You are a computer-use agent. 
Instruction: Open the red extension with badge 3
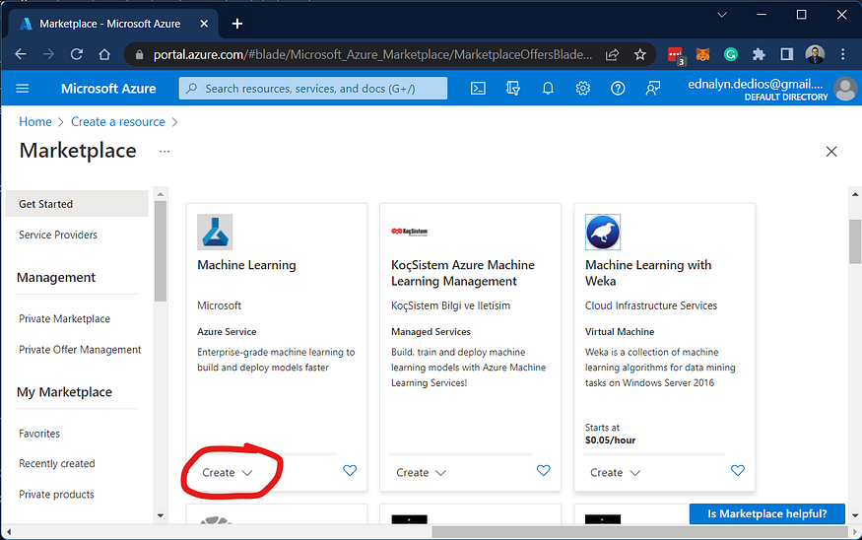point(676,55)
